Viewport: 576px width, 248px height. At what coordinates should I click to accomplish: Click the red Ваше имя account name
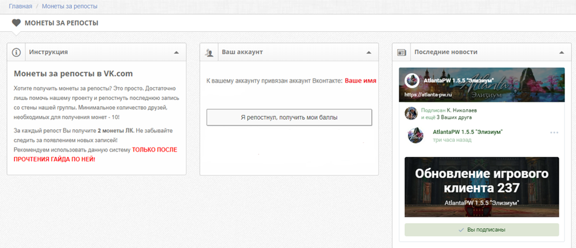click(x=360, y=80)
